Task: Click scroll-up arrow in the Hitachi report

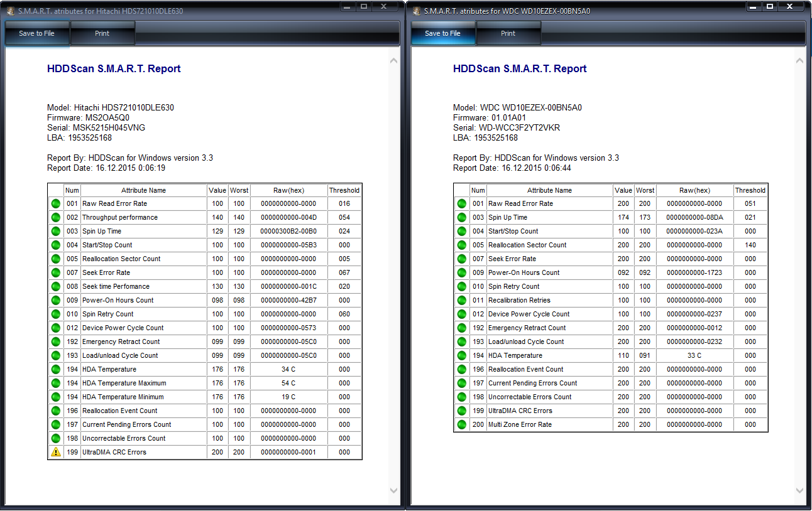Action: 393,61
